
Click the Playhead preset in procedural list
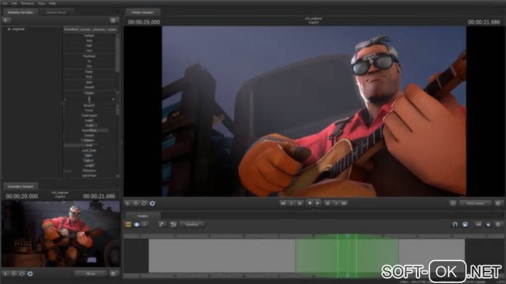tap(89, 56)
